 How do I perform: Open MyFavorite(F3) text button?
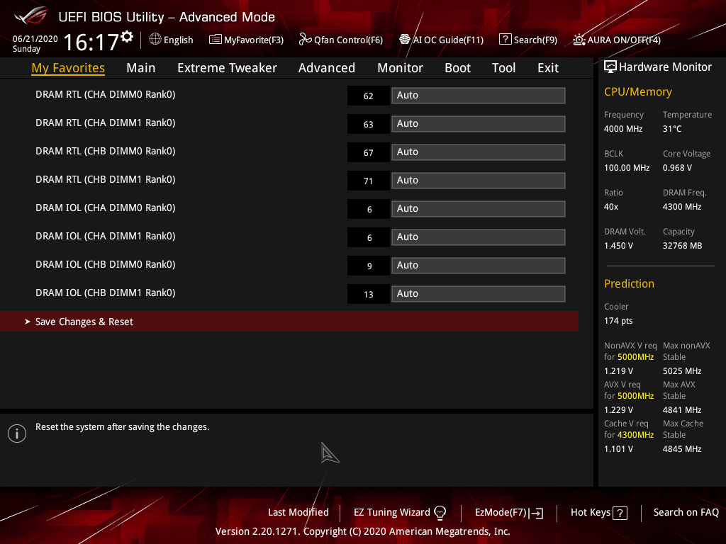(254, 40)
